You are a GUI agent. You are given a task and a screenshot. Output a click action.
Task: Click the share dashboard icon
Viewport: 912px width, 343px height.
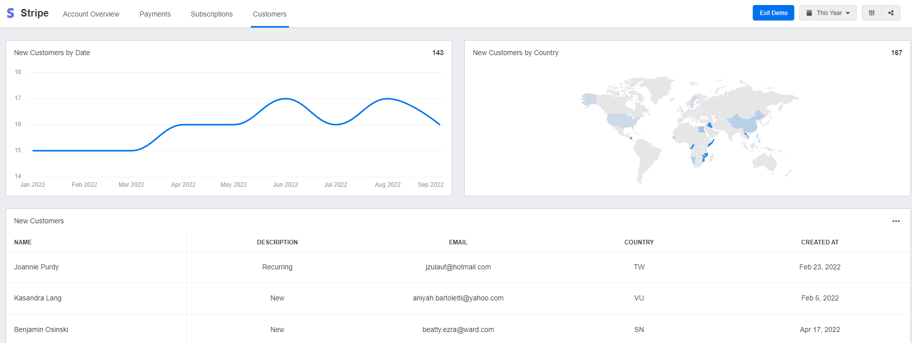891,13
